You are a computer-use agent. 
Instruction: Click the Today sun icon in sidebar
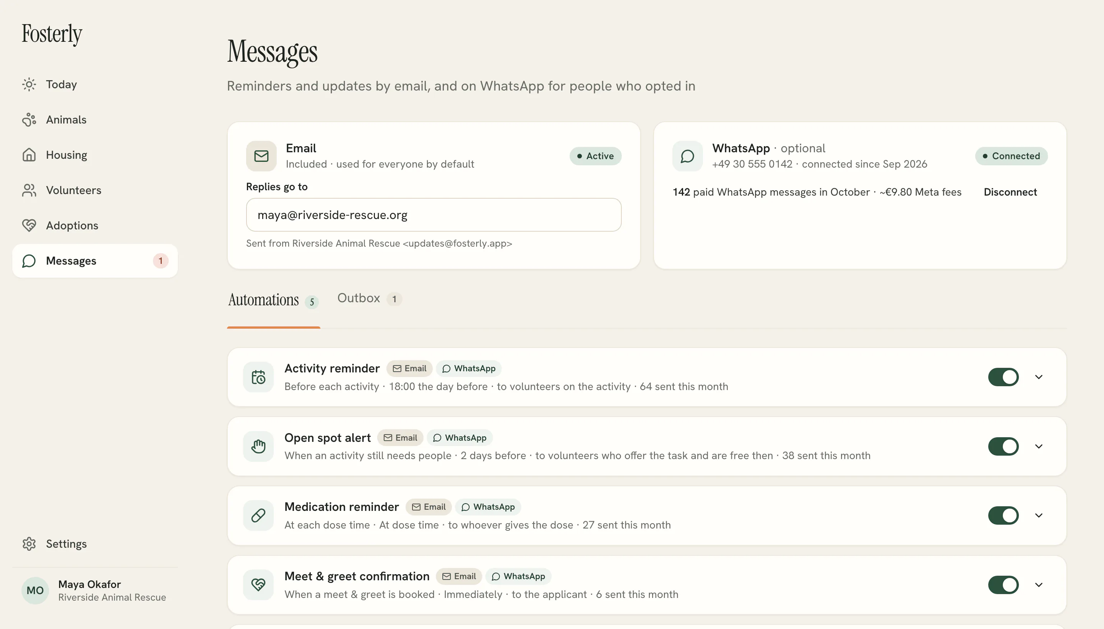29,84
